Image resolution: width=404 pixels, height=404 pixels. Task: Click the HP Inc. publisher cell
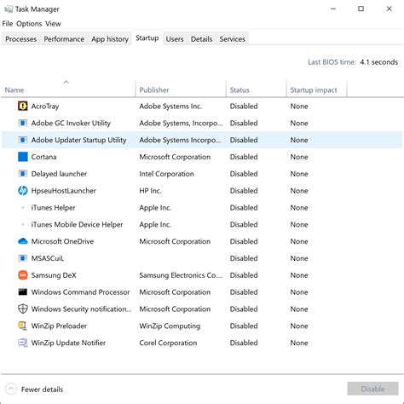tap(150, 191)
